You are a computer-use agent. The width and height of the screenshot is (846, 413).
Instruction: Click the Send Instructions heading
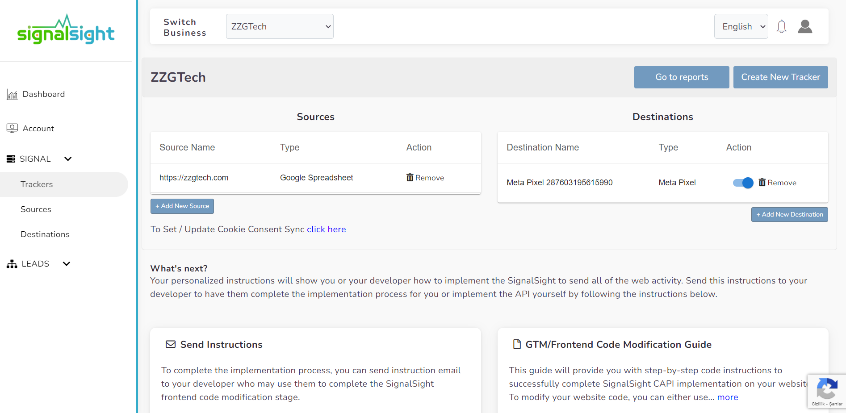(222, 345)
